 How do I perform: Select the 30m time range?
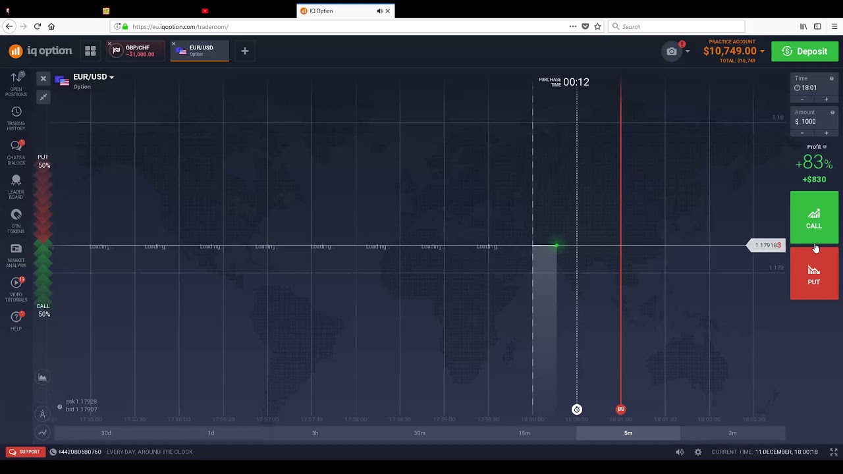[x=420, y=433]
